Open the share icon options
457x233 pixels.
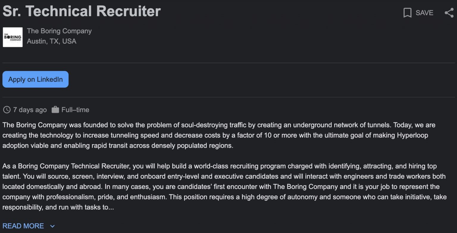pos(449,13)
